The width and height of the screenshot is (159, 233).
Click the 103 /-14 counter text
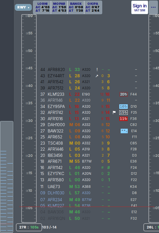coord(49,227)
